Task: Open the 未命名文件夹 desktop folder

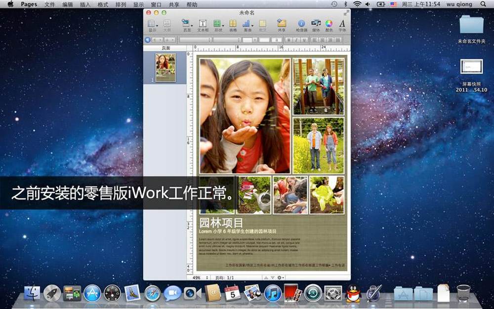Action: pyautogui.click(x=471, y=29)
